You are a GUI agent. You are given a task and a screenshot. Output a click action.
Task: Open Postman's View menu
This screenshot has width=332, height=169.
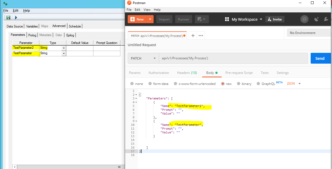(x=147, y=10)
